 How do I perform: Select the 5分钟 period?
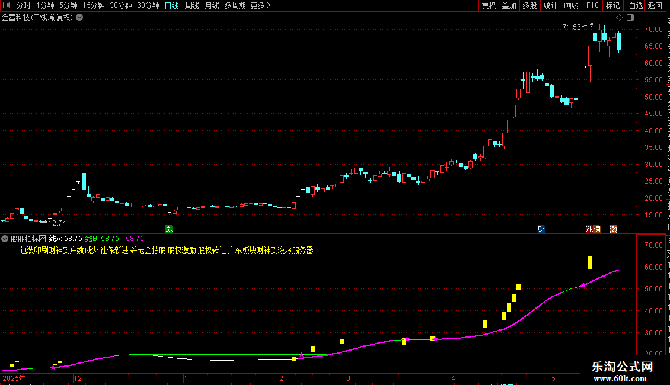[68, 5]
